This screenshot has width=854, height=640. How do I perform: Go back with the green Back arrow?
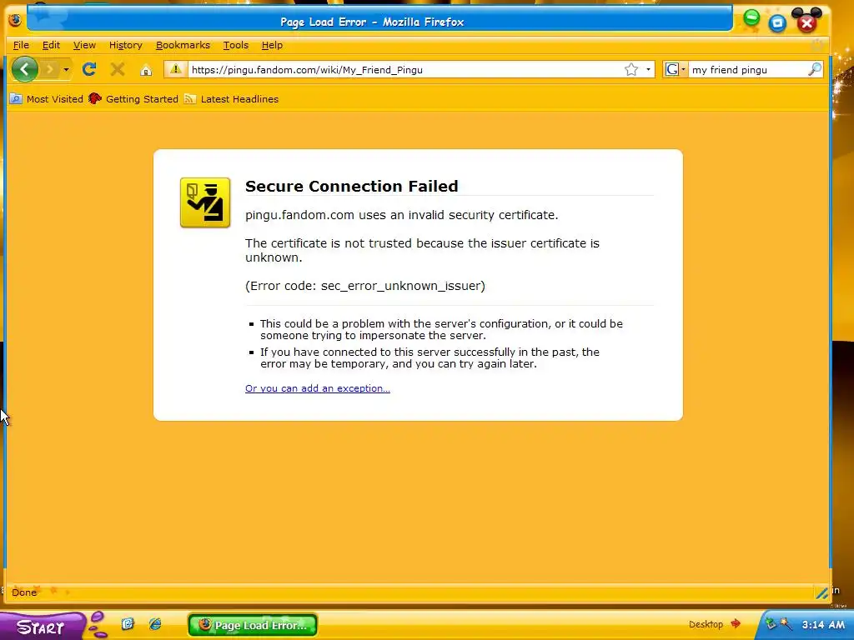(24, 70)
